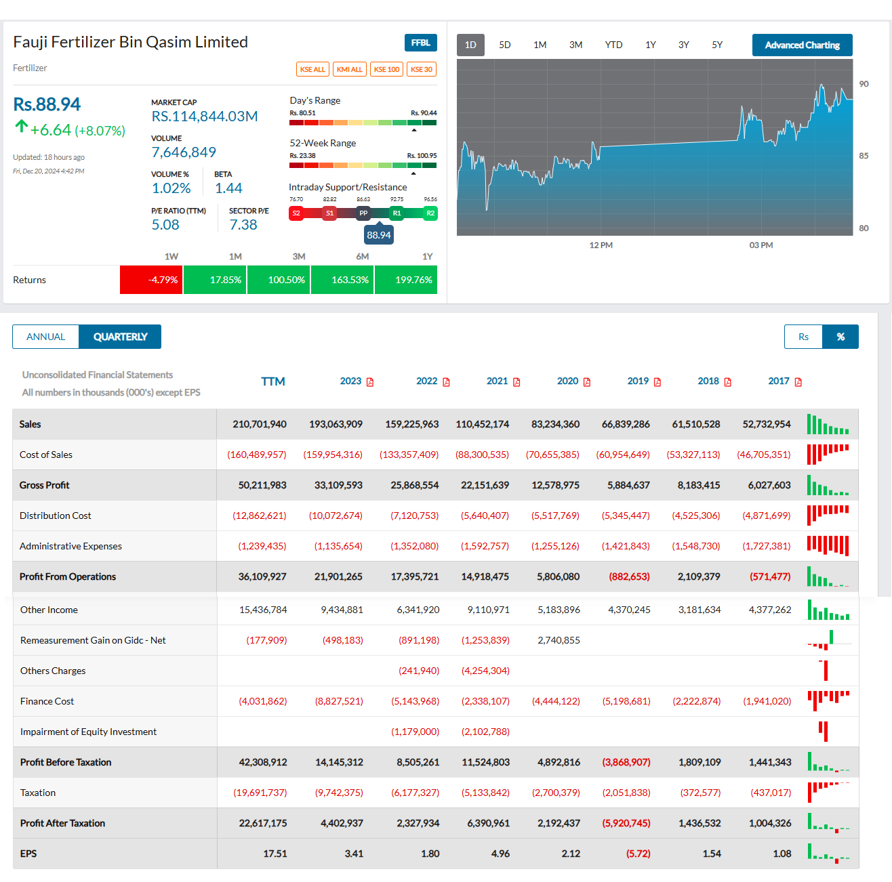Open the KSE ALL index tag
The width and height of the screenshot is (892, 882).
tap(312, 69)
